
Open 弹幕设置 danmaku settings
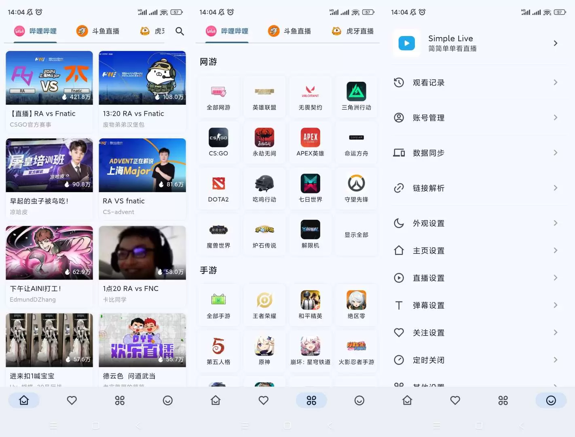coord(479,305)
